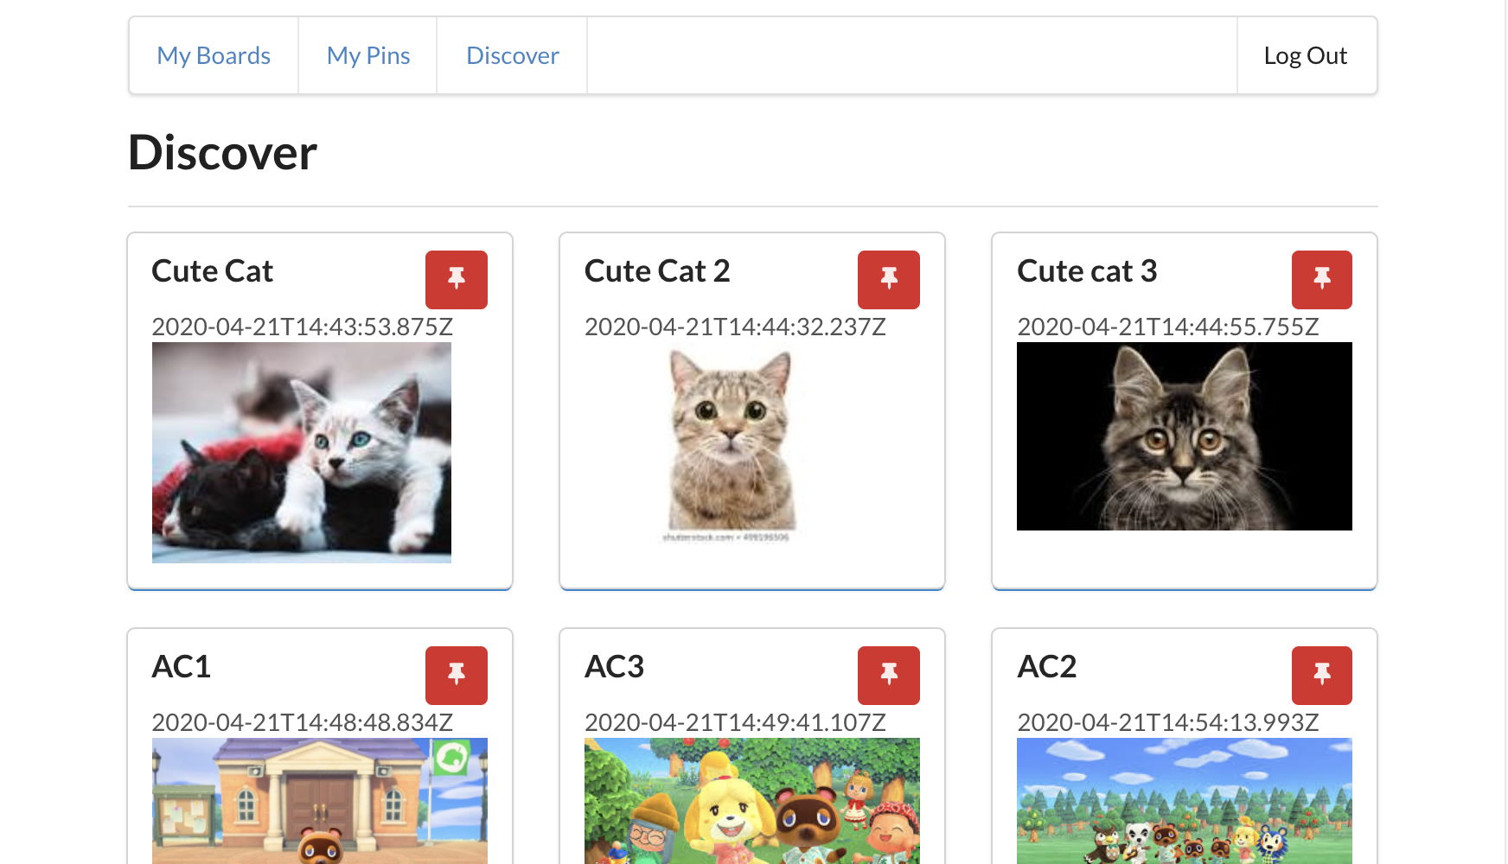Select the Cute Cat 2 title
The height and width of the screenshot is (864, 1508).
point(657,271)
